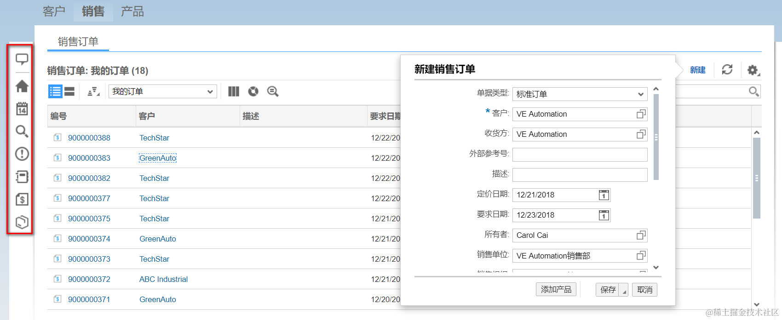This screenshot has height=320, width=782.
Task: Open ABC Industrial customer link
Action: point(164,279)
